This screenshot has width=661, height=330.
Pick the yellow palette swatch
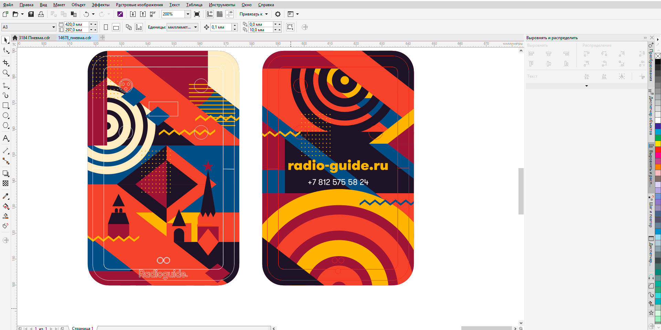tap(658, 143)
